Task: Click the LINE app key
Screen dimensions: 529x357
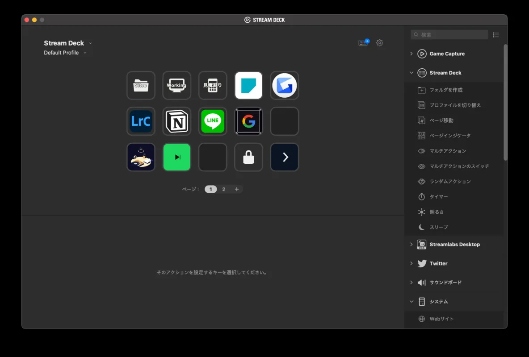Action: pos(213,121)
